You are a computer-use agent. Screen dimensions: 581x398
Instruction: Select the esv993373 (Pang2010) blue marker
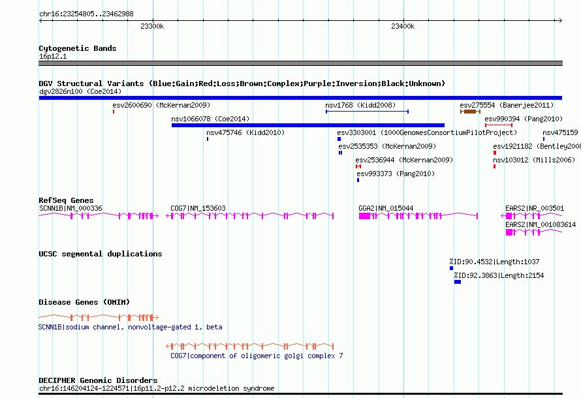[x=358, y=180]
